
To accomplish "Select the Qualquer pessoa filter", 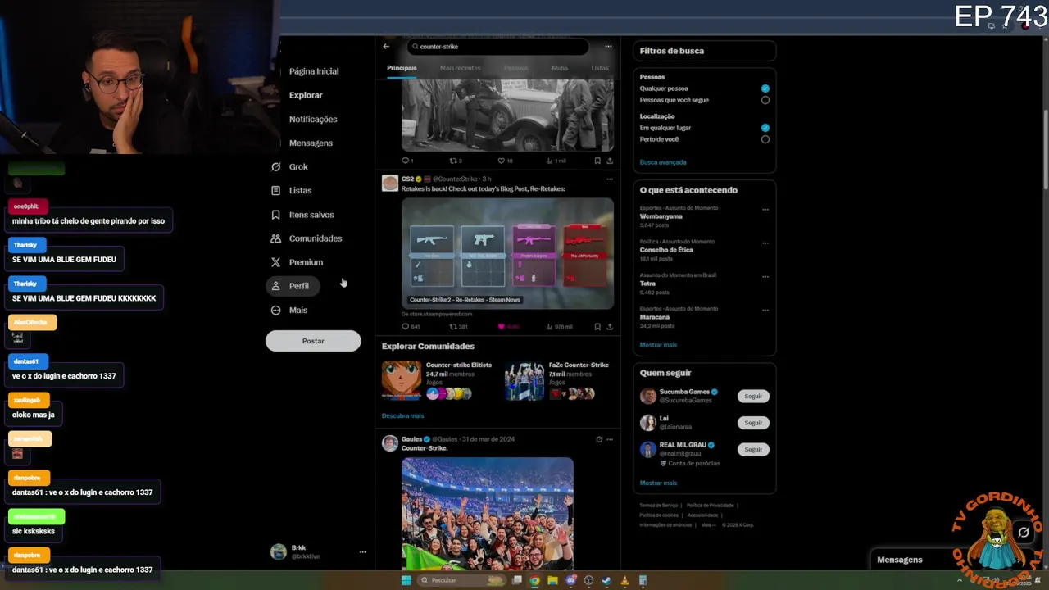I will coord(765,88).
